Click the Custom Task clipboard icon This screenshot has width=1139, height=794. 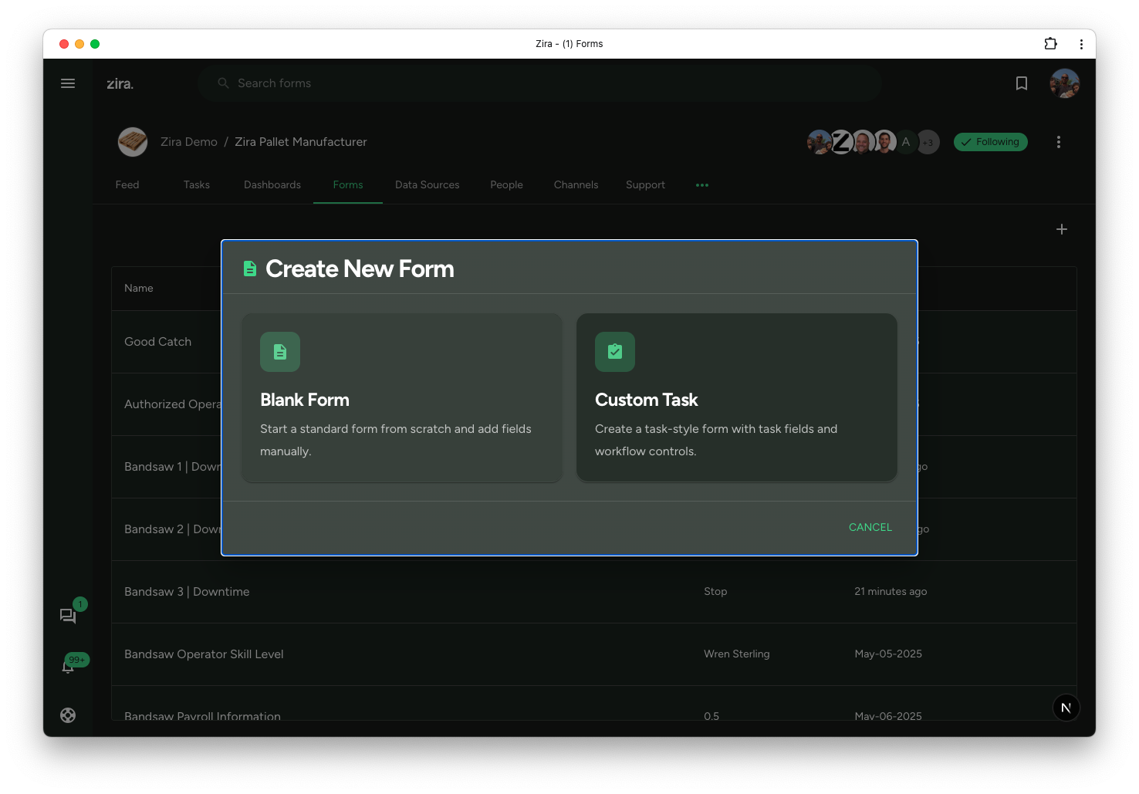[x=615, y=352]
